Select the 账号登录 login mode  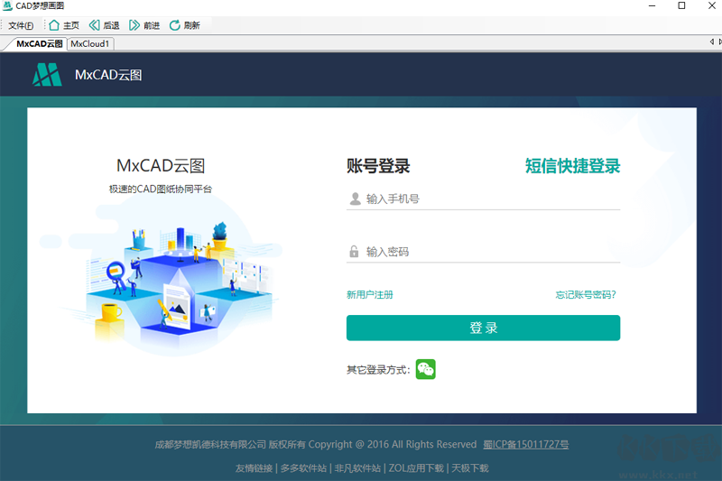[378, 166]
